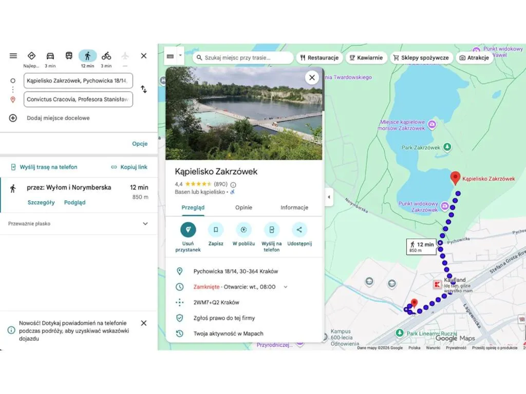The image size is (526, 394).
Task: Select cycling travel mode icon
Action: [106, 56]
